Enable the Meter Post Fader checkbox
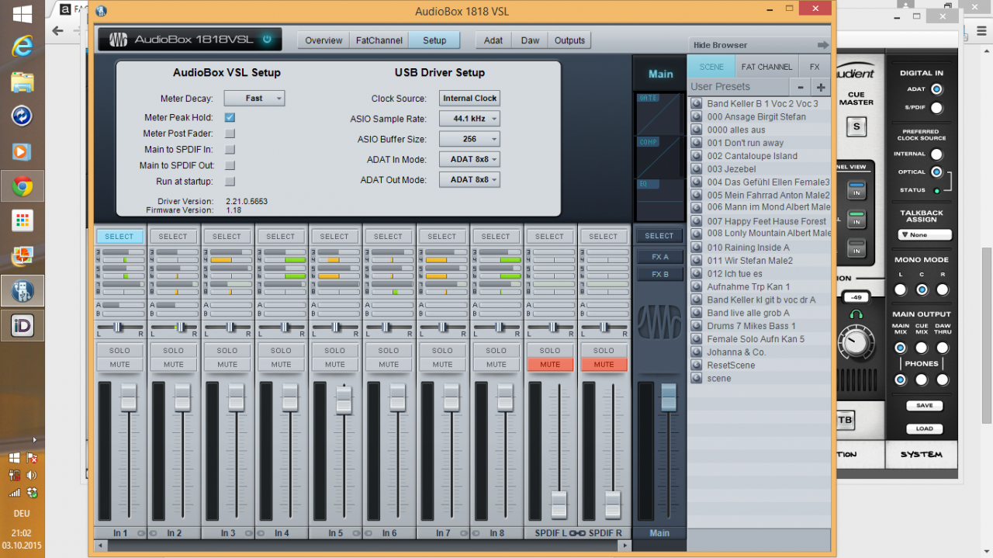The height and width of the screenshot is (558, 993). (230, 133)
